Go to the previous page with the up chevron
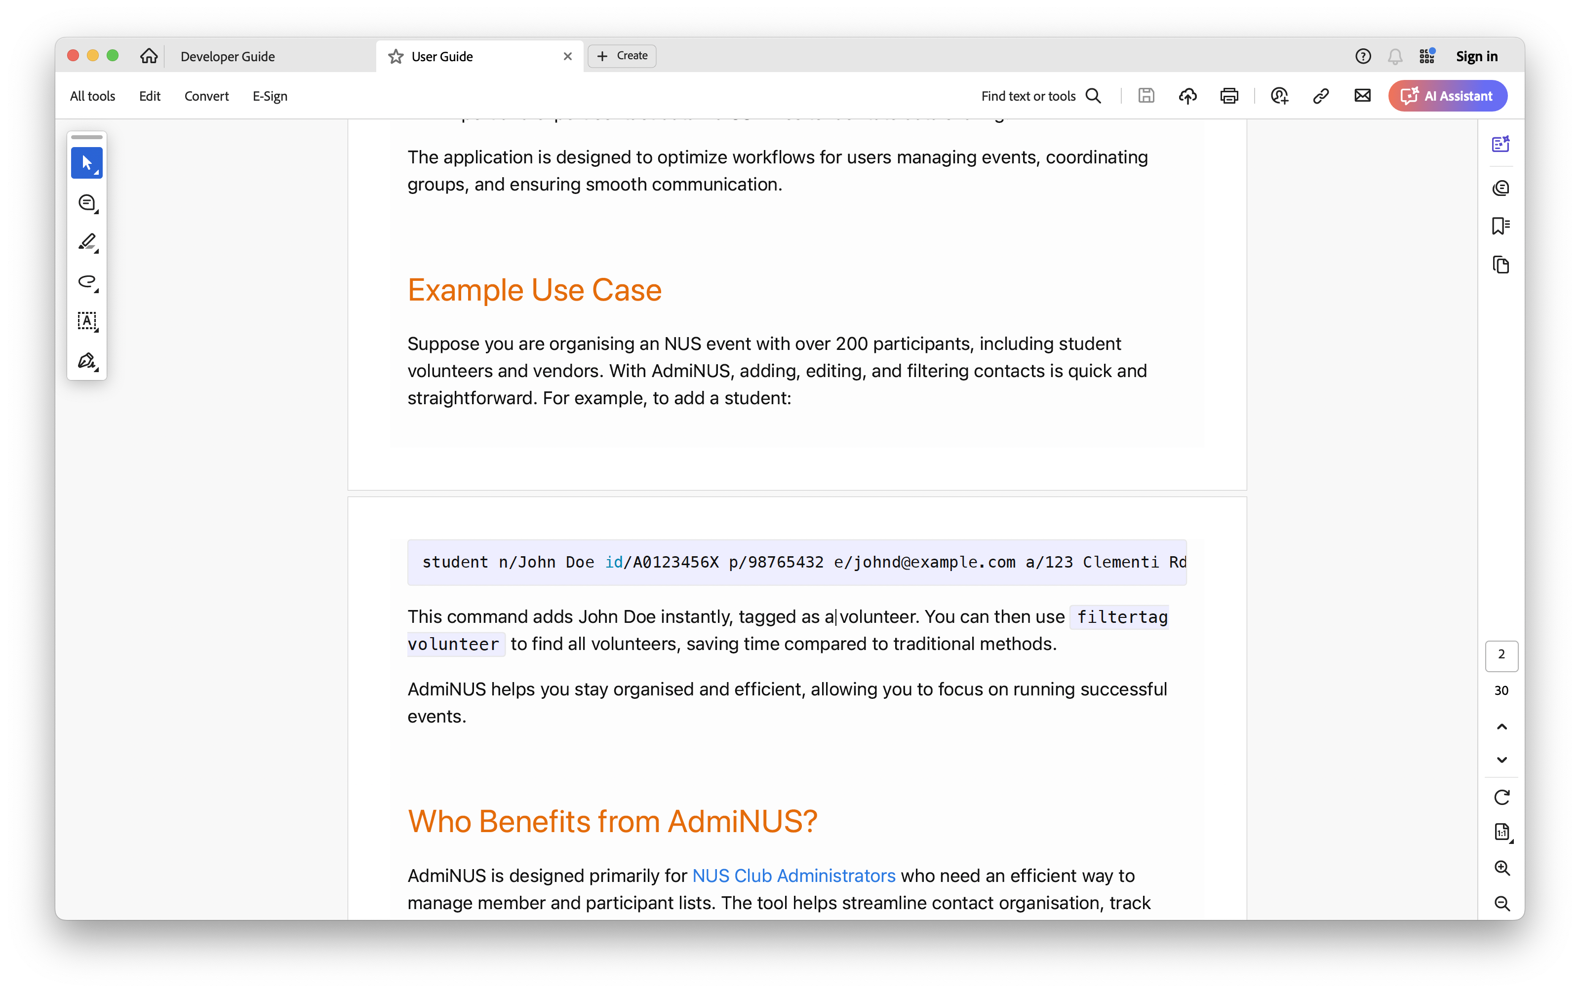The image size is (1580, 993). [x=1501, y=726]
